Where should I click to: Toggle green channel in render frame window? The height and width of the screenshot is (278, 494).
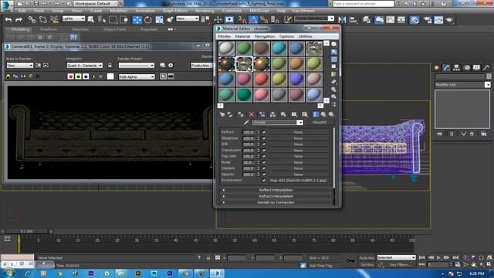coord(78,76)
